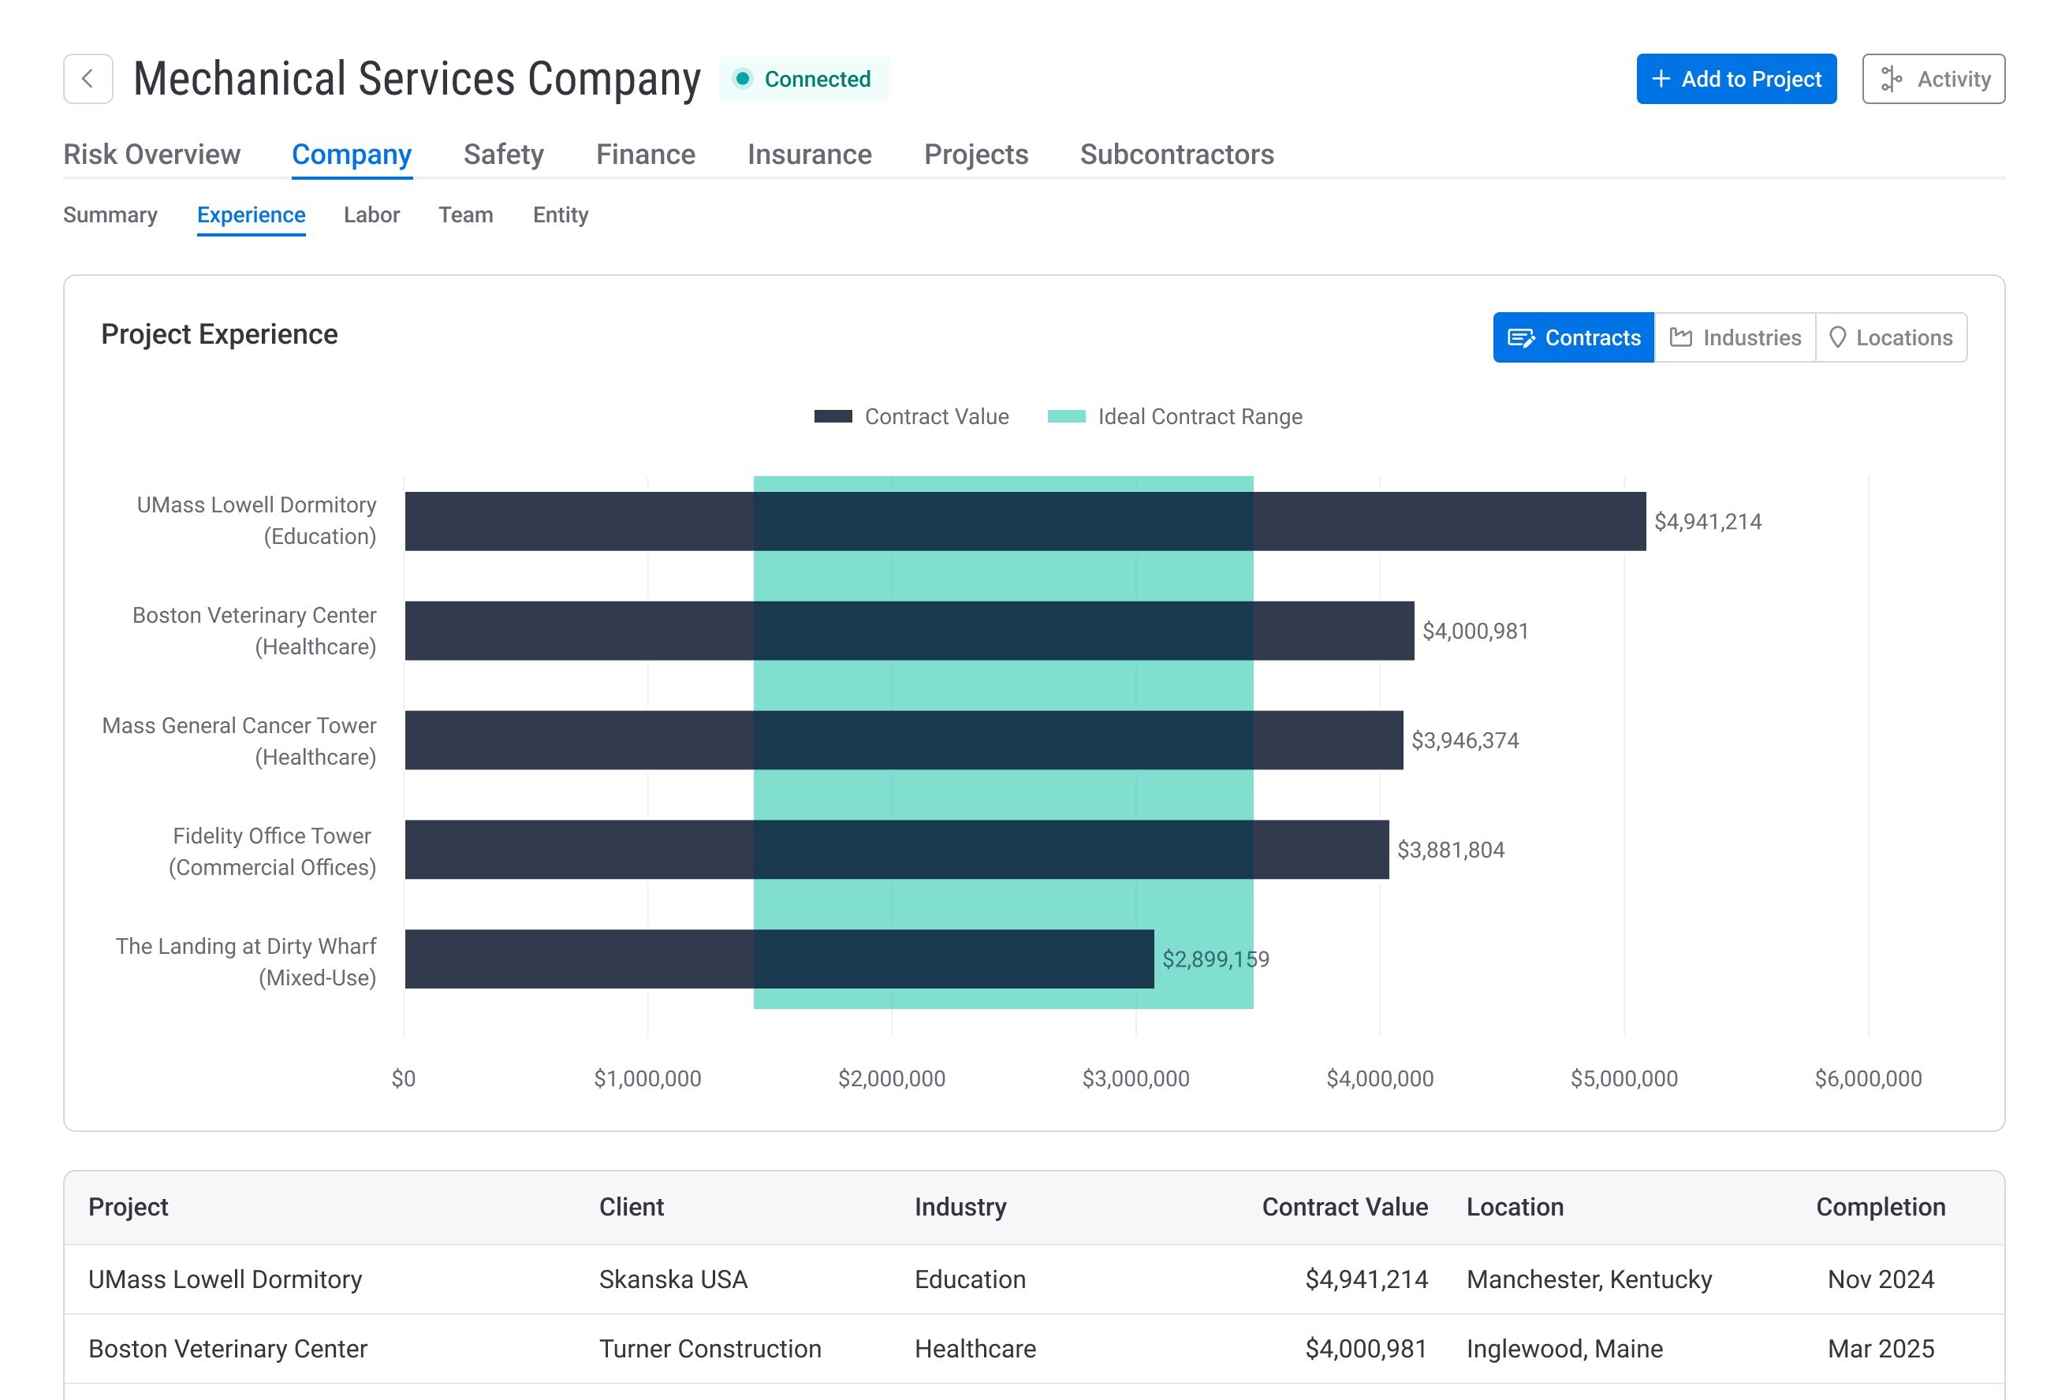
Task: Select the Labor sub-tab
Action: tap(371, 214)
